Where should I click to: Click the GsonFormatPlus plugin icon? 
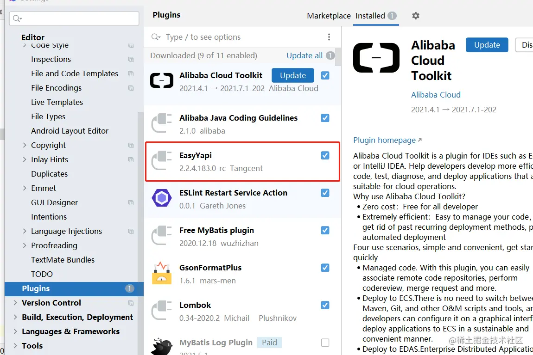[161, 273]
